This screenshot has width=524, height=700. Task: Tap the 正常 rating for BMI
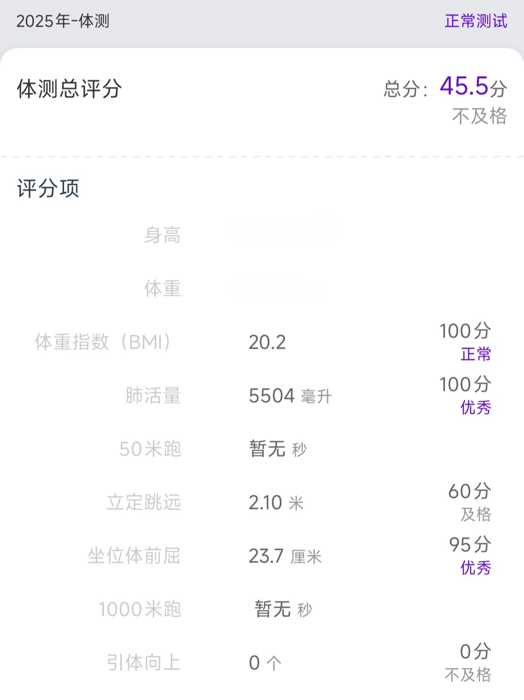475,354
